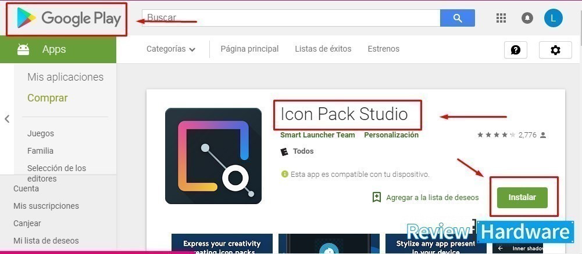
Task: Open the account avatar with letter L
Action: 554,18
